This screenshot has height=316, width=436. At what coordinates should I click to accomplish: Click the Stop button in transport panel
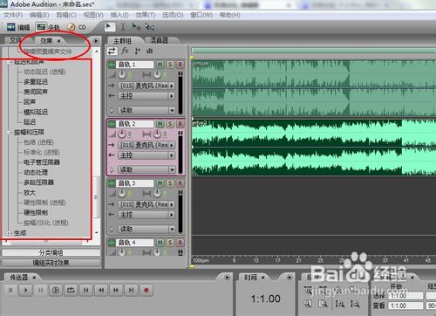[x=10, y=290]
